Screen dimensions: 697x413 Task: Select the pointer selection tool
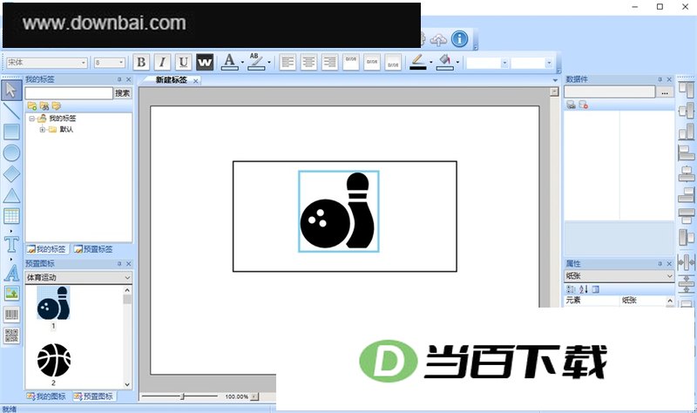(11, 91)
